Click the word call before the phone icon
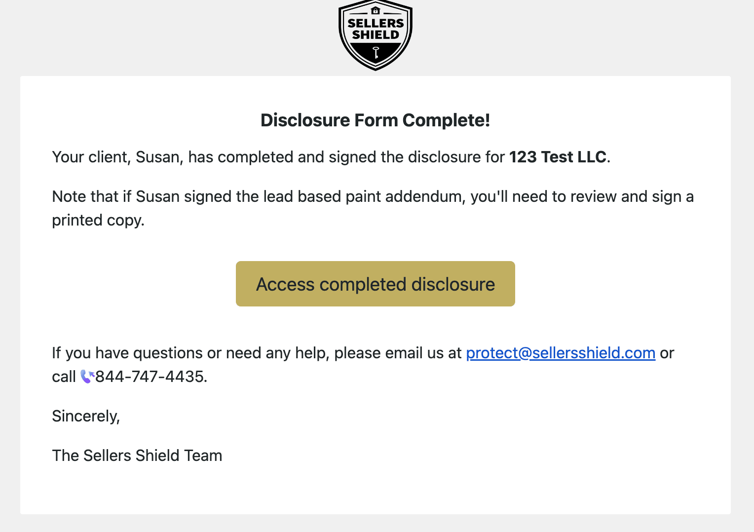 64,377
